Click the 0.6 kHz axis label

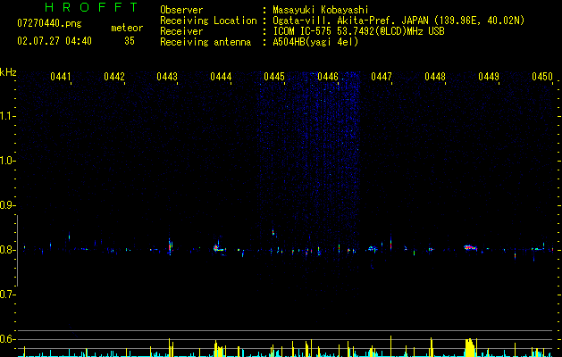pos(7,339)
